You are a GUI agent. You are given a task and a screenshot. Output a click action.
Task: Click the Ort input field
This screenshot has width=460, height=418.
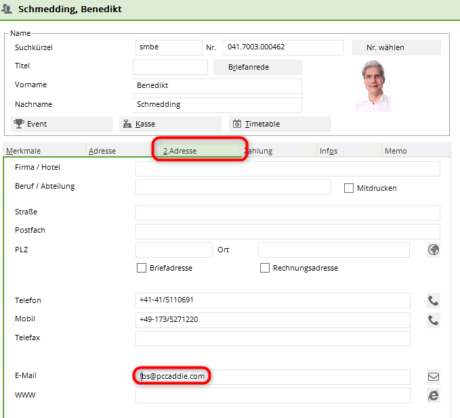point(334,250)
